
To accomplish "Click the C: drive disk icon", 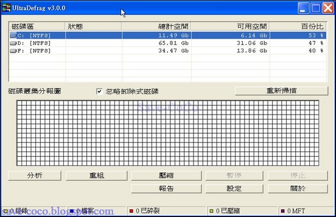I will click(13, 35).
